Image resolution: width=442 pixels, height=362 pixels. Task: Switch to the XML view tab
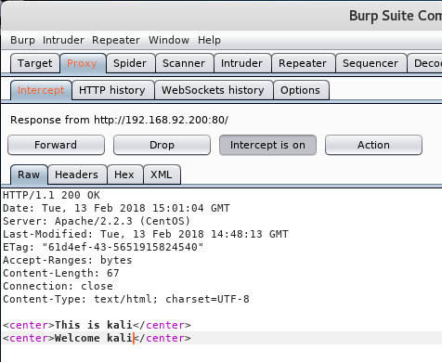tap(162, 175)
